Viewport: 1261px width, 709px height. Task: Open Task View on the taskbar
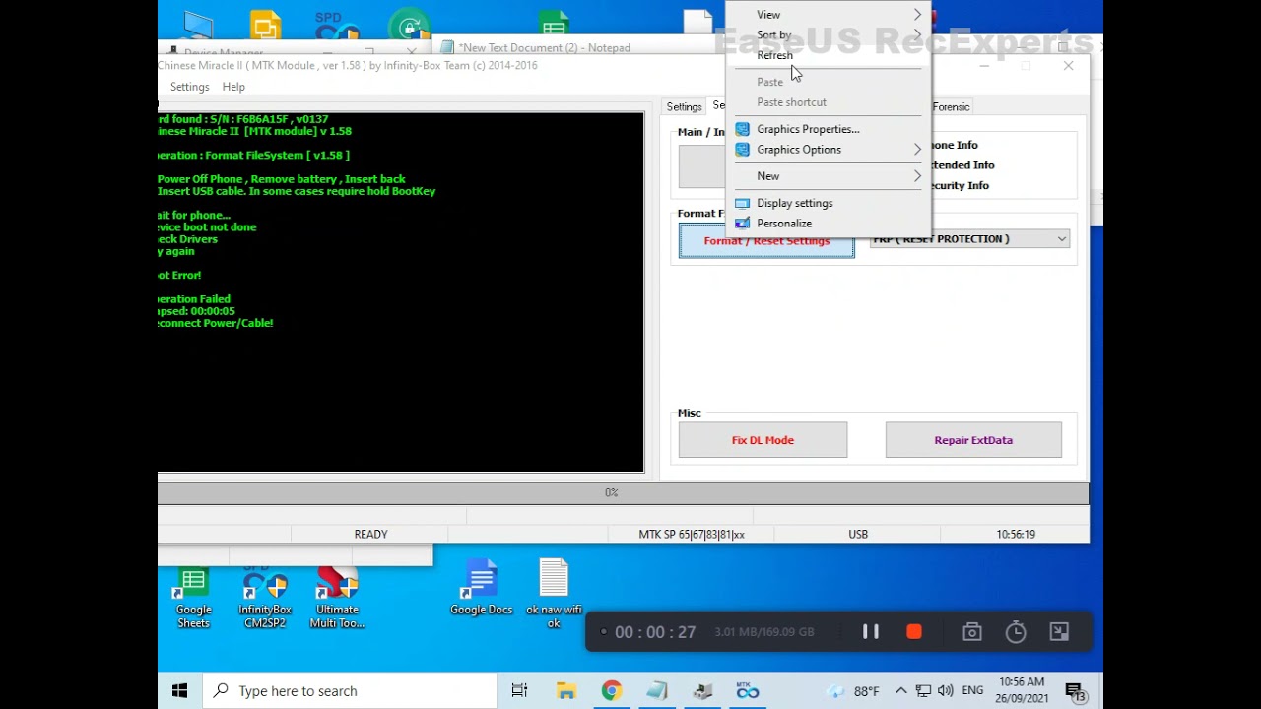[x=519, y=691]
